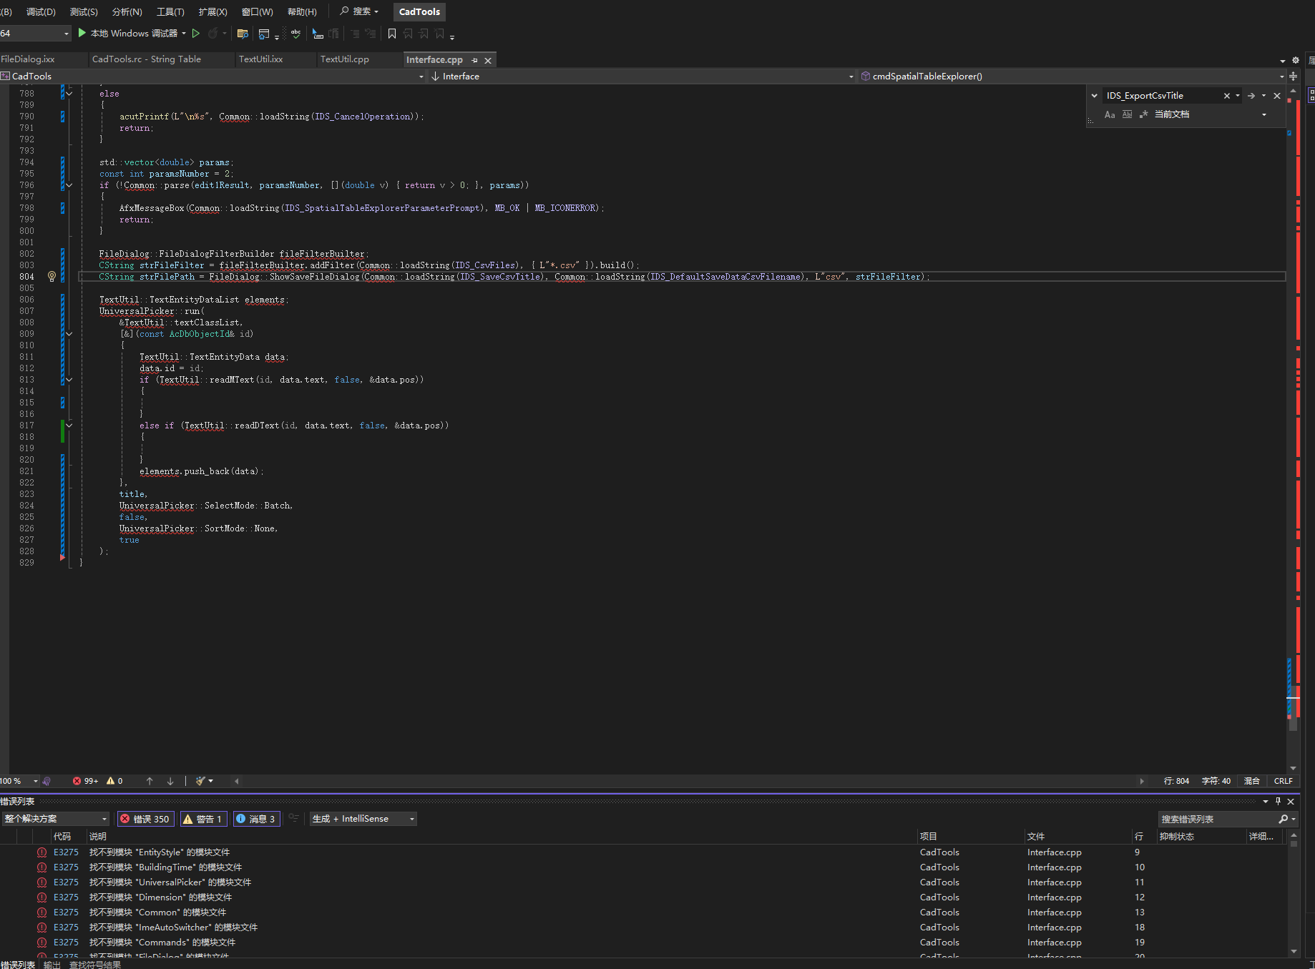The height and width of the screenshot is (969, 1315).
Task: Click the find next arrow in search box
Action: point(1251,96)
